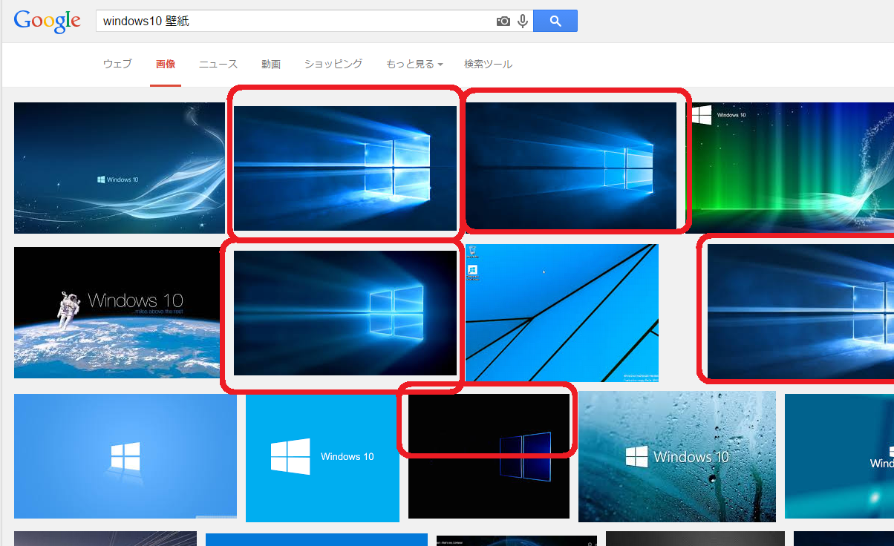
Task: Open the green aurora Windows 10 wallpaper
Action: [789, 168]
